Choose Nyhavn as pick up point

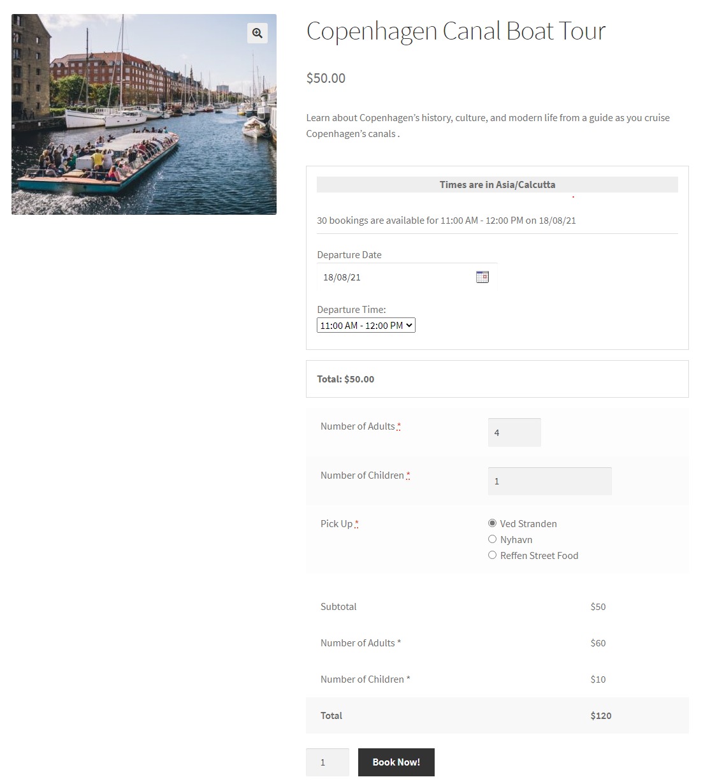coord(492,539)
